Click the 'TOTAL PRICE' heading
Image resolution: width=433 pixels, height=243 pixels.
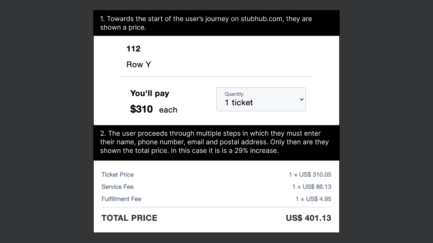pos(129,218)
